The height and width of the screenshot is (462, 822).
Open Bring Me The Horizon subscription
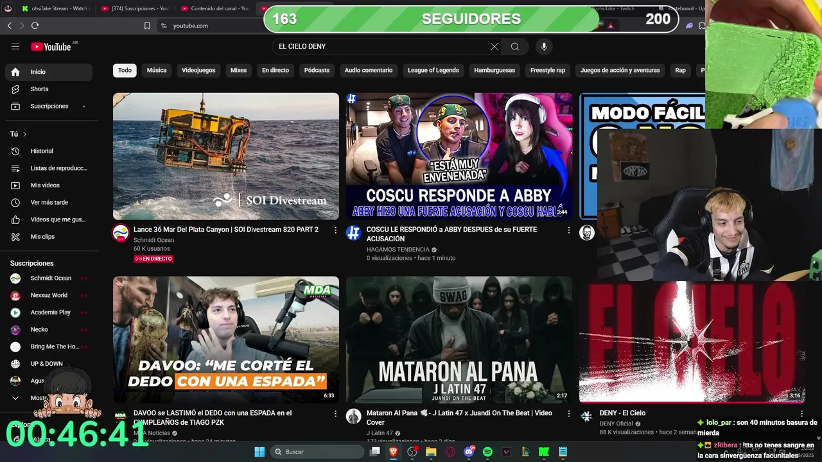[49, 346]
